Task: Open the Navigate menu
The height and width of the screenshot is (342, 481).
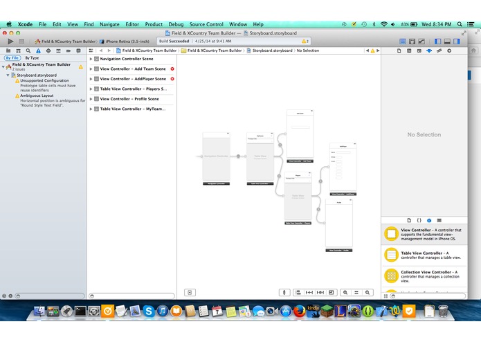Action: coord(109,24)
